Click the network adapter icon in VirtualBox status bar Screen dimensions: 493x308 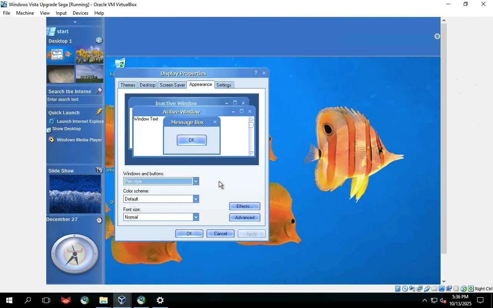tap(419, 289)
